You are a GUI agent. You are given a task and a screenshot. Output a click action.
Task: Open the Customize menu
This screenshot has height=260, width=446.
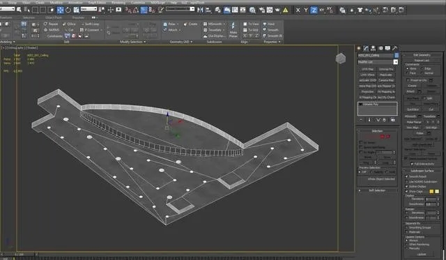138,3
